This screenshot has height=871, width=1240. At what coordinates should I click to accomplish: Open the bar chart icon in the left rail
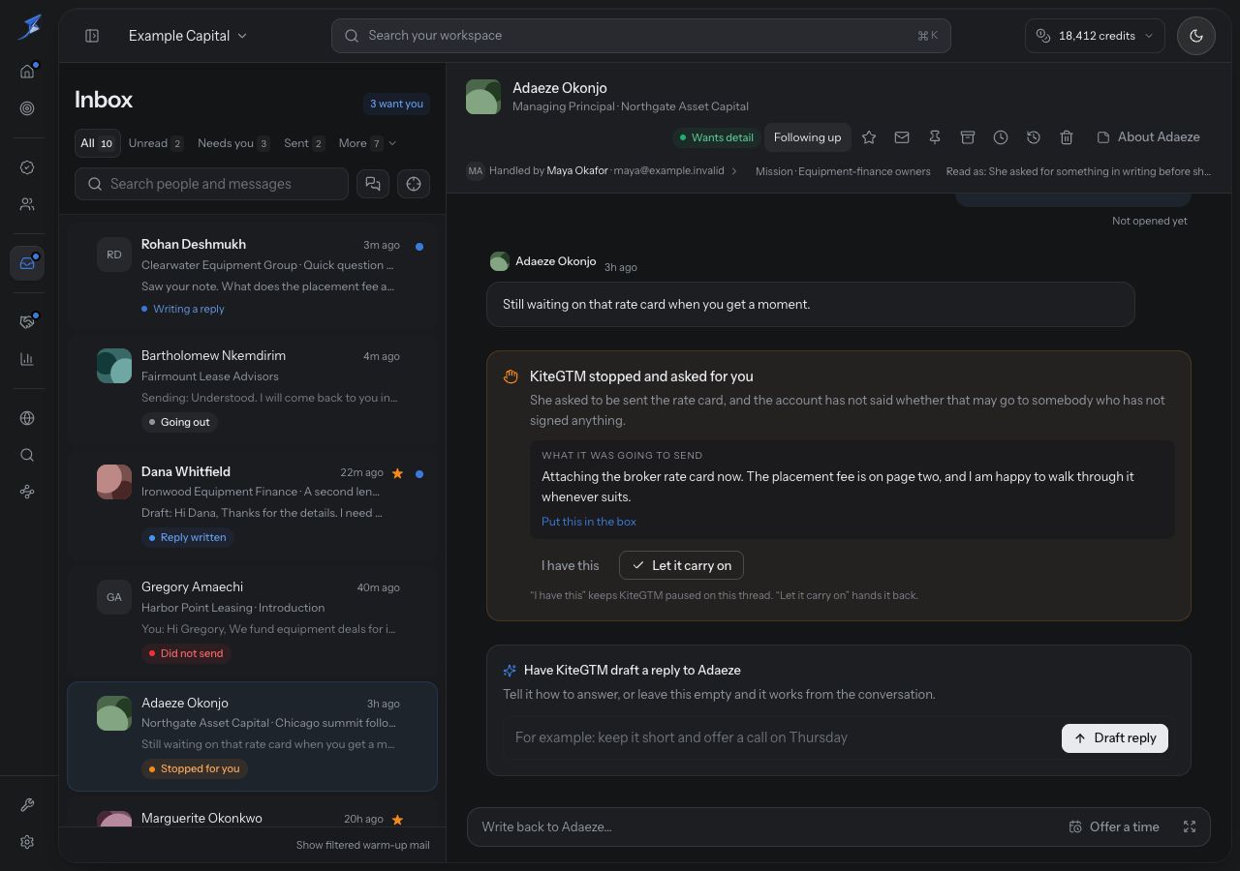coord(27,359)
